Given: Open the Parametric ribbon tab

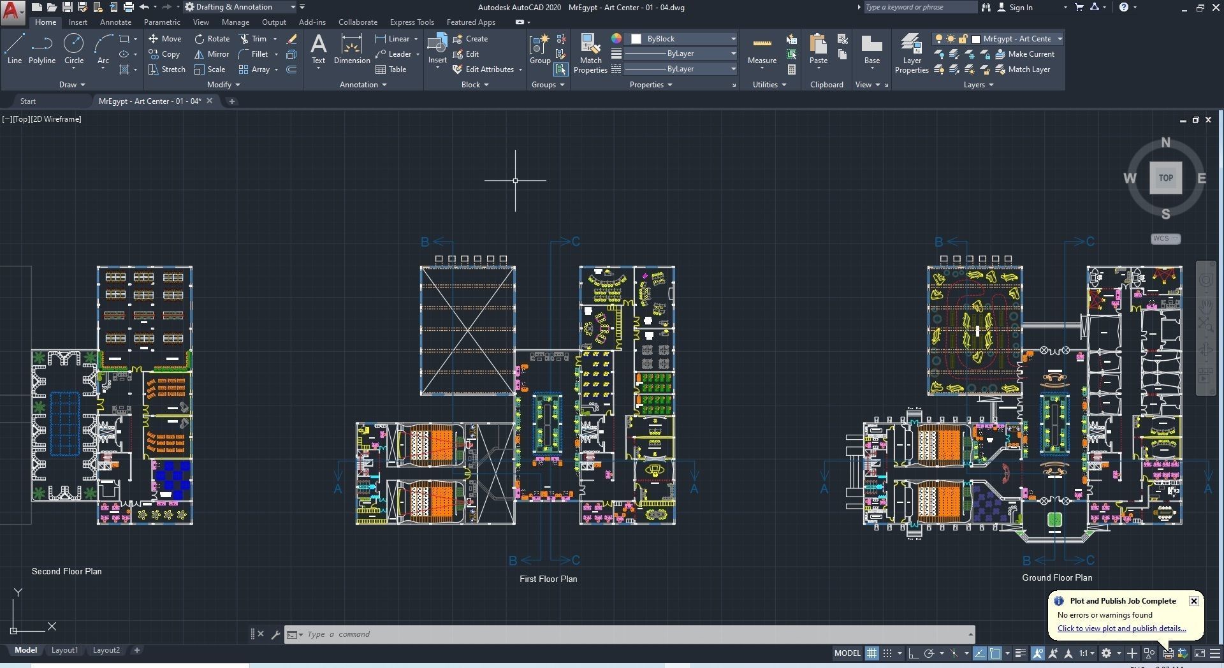Looking at the screenshot, I should [x=162, y=22].
